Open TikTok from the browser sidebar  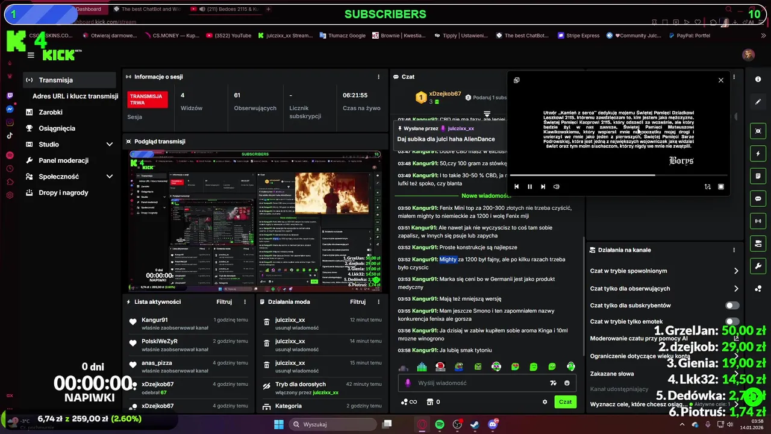(x=10, y=136)
